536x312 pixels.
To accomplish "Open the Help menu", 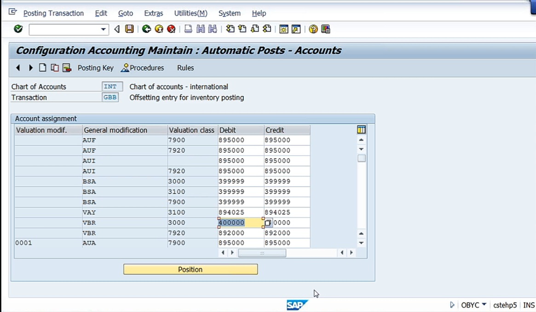I will pos(259,13).
